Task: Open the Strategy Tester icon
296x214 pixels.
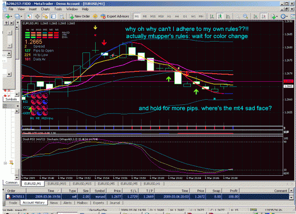Action: [62, 17]
